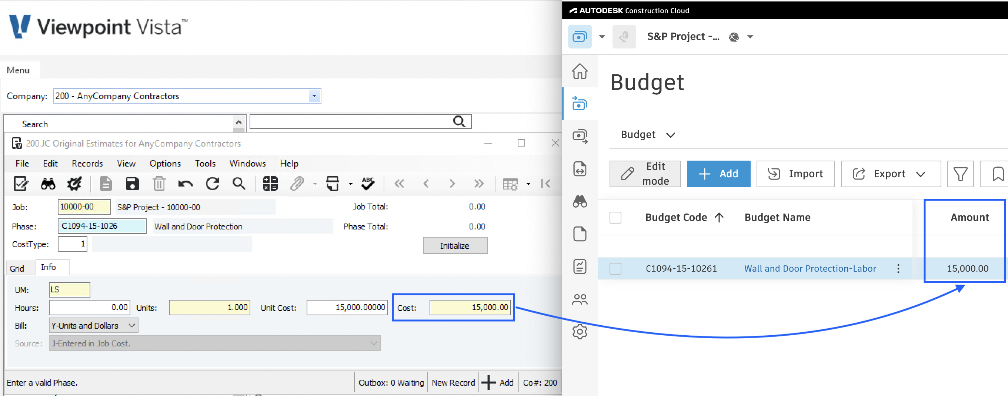Switch to the Grid tab
This screenshot has height=396, width=1008.
click(17, 268)
